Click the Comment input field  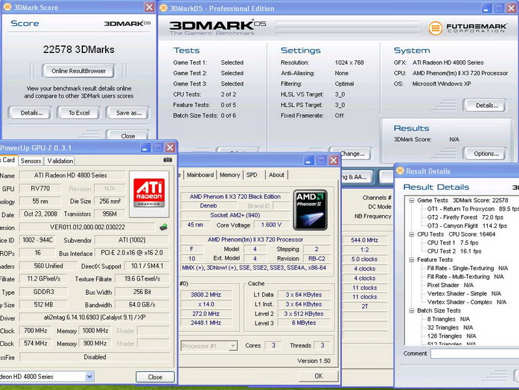[x=475, y=354]
